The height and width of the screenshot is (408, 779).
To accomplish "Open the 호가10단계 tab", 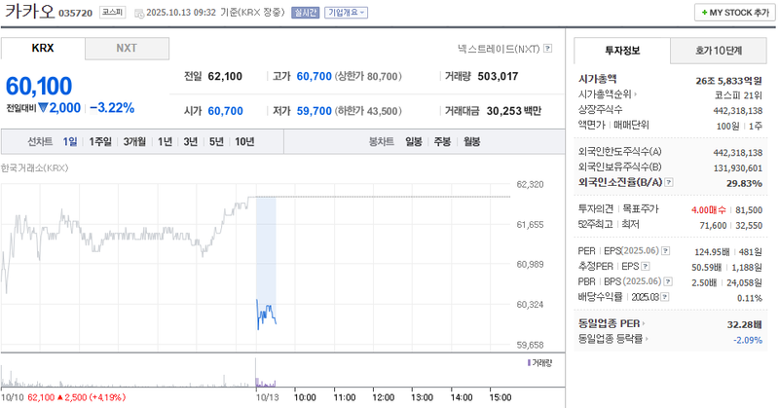I will click(x=718, y=51).
